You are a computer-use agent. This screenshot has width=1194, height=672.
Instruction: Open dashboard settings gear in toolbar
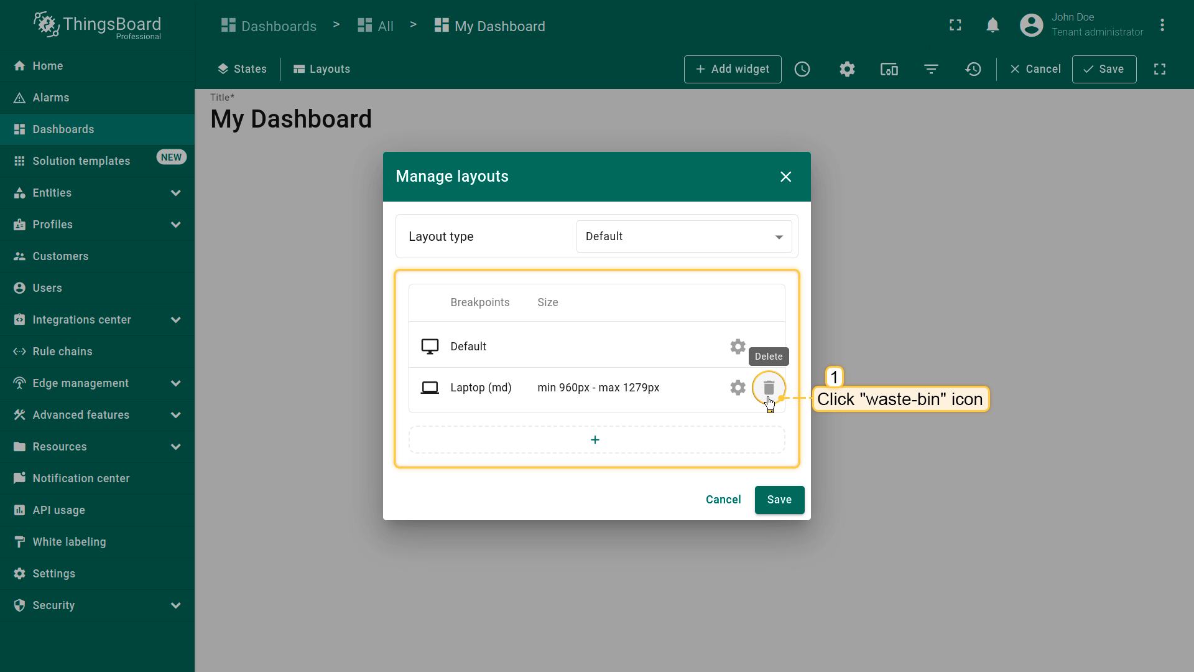[x=847, y=69]
